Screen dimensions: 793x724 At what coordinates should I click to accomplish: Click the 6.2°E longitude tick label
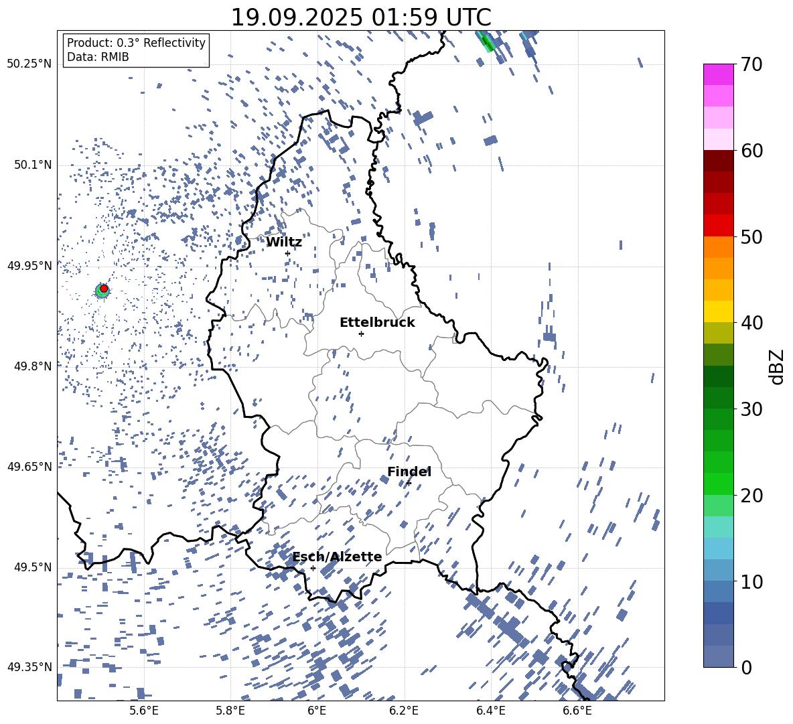point(404,711)
